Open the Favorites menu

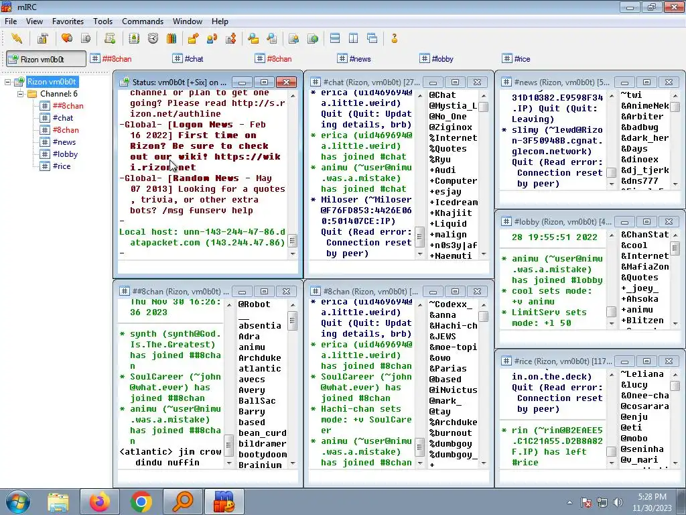click(68, 21)
